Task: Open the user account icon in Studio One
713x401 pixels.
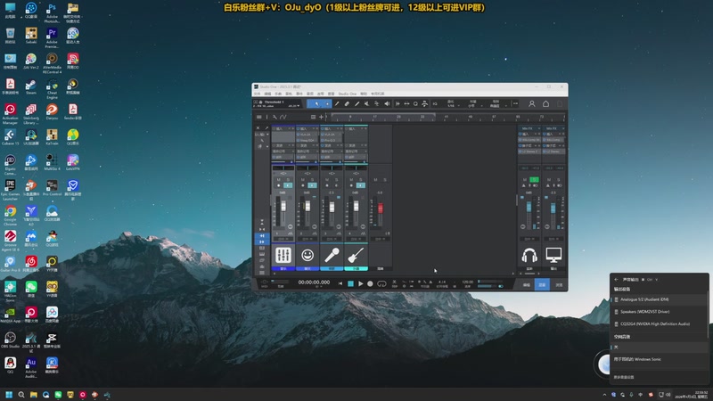Action: (531, 103)
